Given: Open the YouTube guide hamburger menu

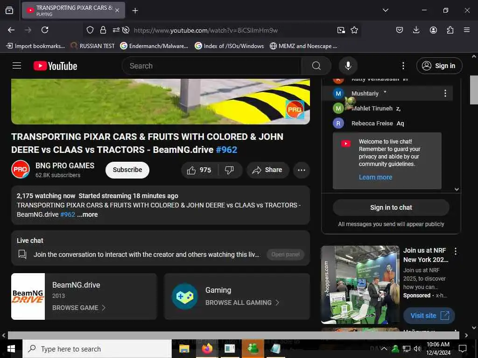Looking at the screenshot, I should click(x=17, y=66).
